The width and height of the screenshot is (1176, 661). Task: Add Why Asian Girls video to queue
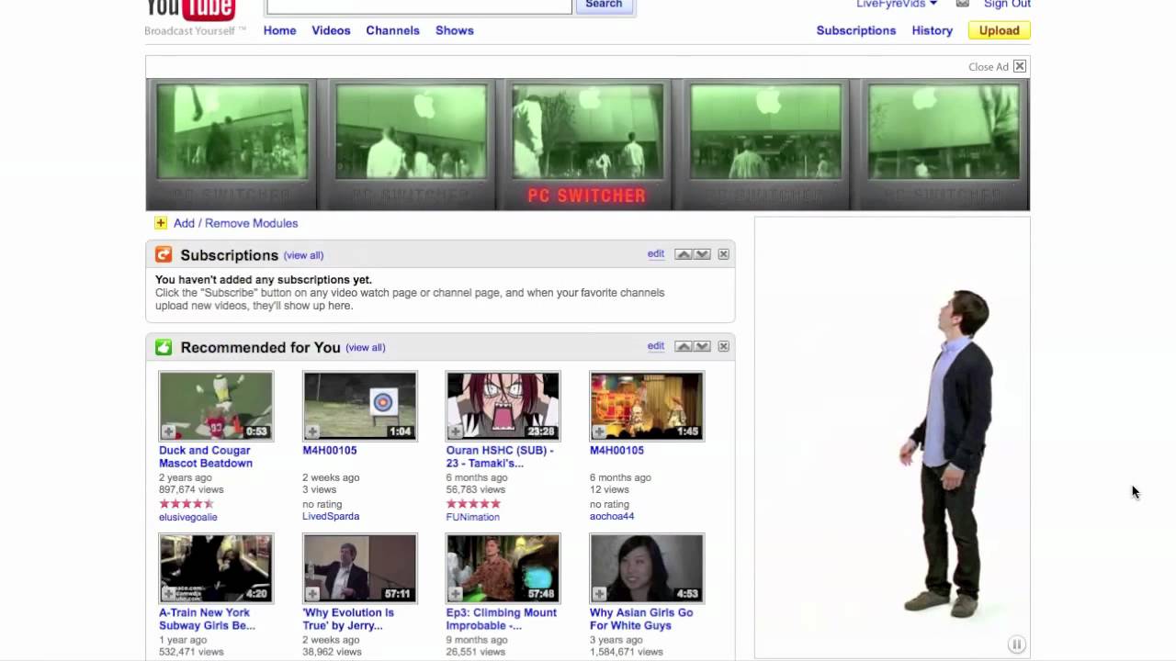599,594
